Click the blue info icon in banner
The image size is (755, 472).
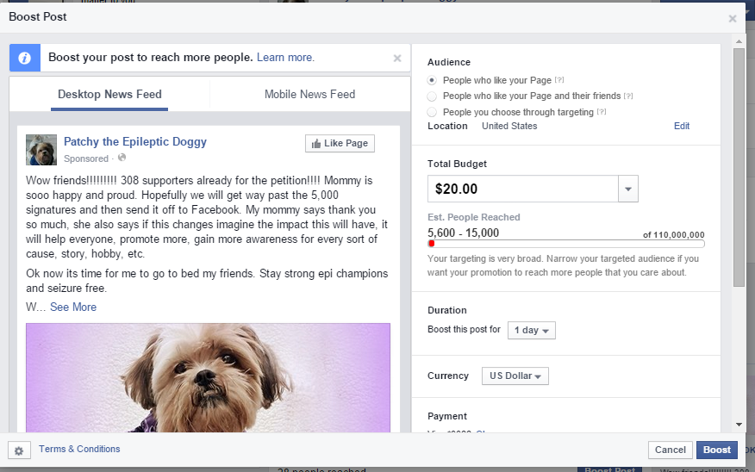[24, 58]
